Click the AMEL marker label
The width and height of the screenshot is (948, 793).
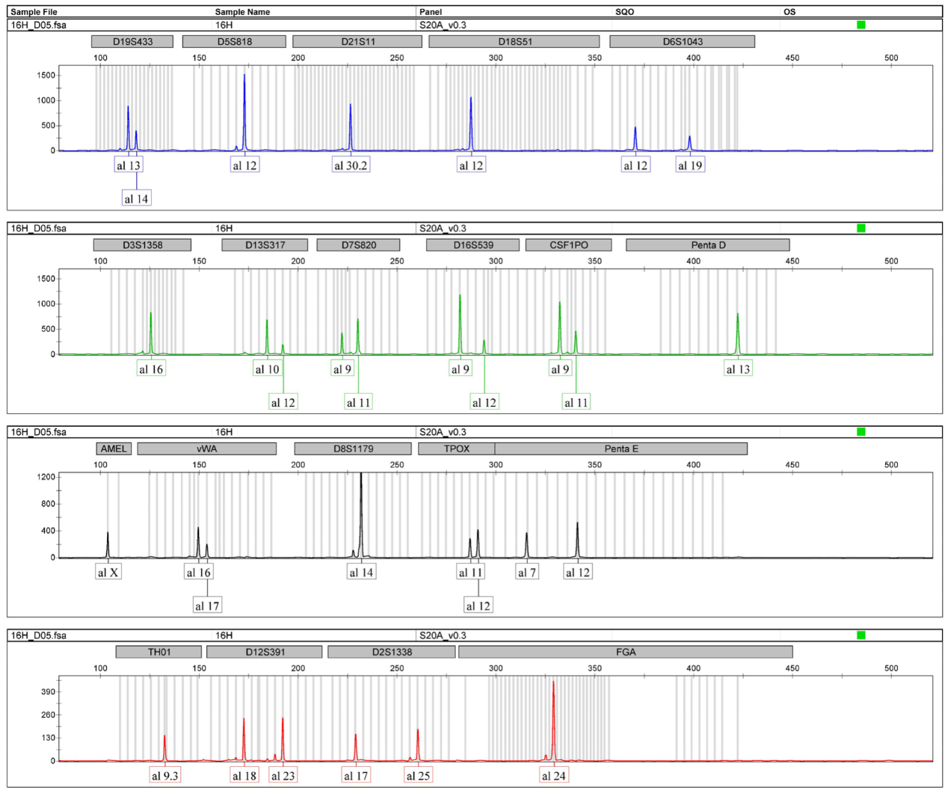pyautogui.click(x=114, y=448)
